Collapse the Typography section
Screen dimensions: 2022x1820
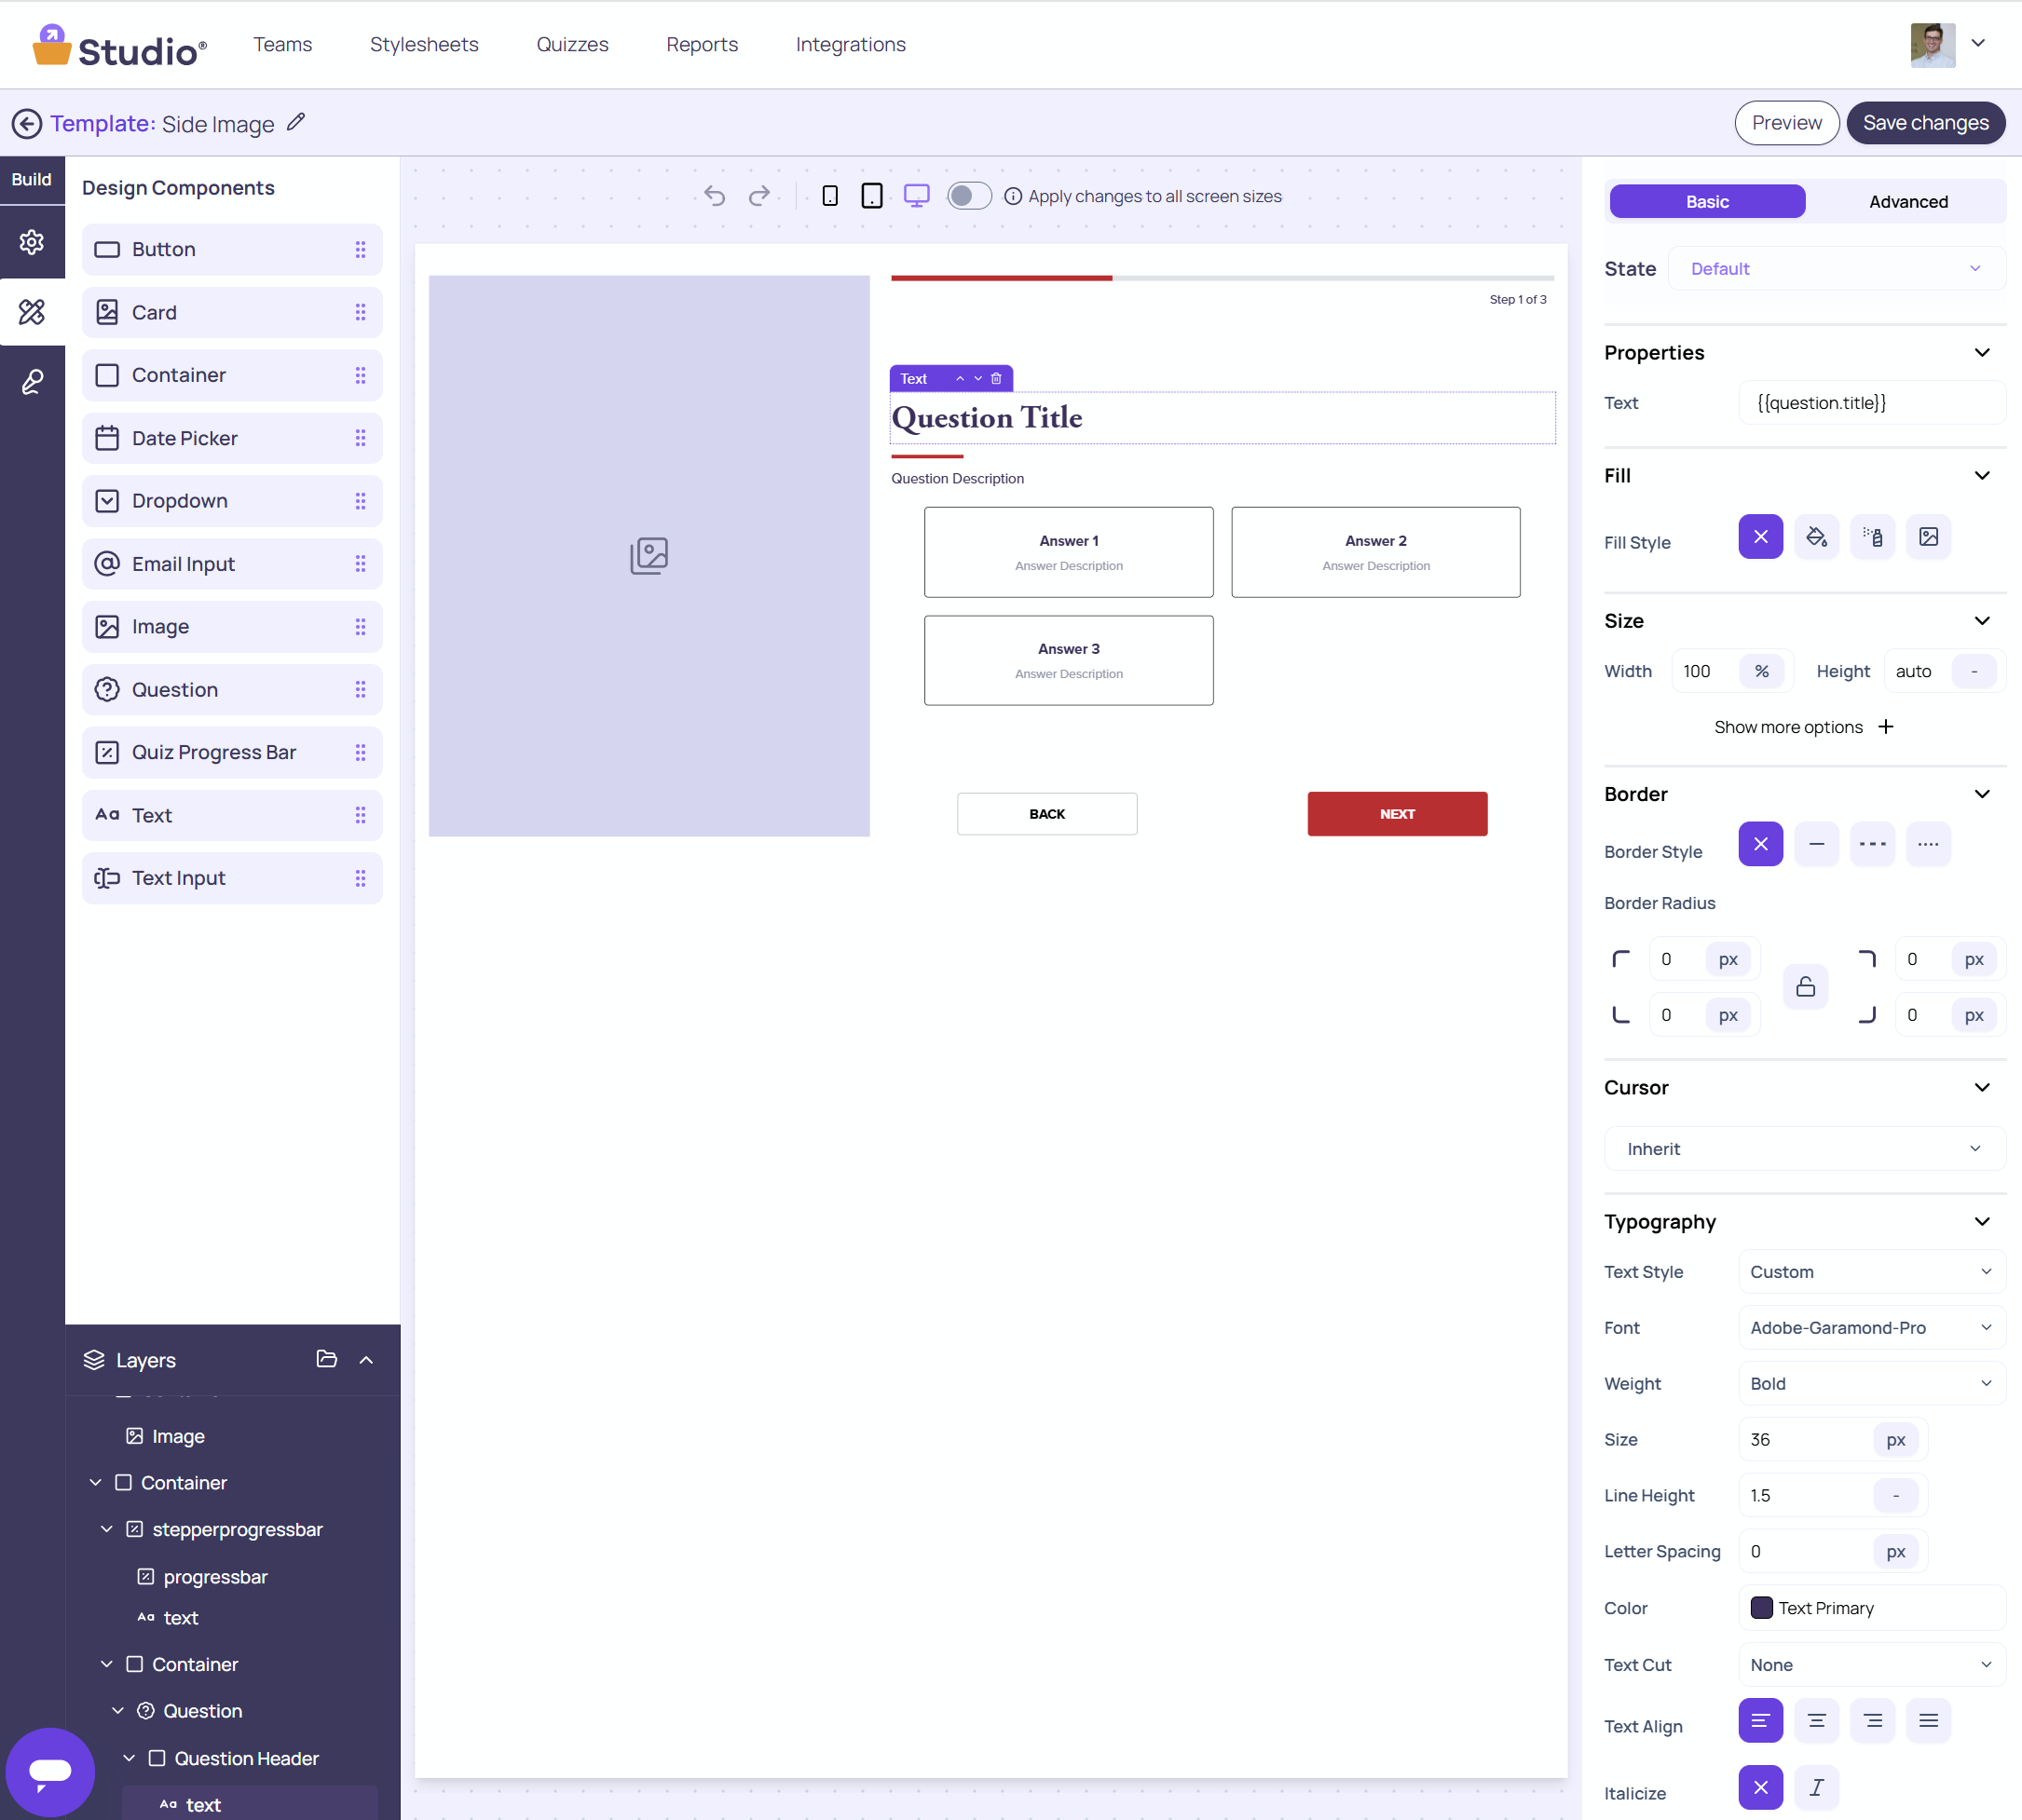pos(1981,1222)
